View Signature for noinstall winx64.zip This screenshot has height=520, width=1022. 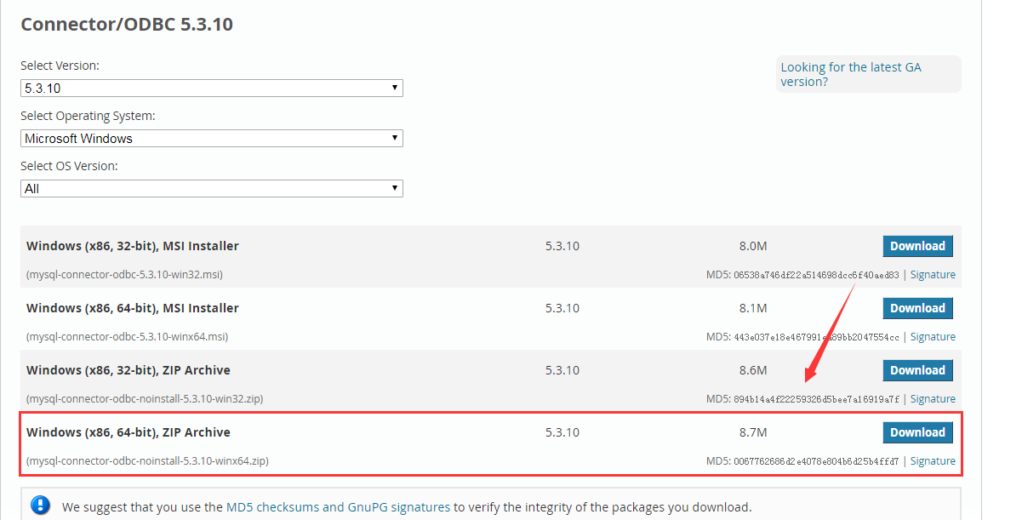coord(933,461)
